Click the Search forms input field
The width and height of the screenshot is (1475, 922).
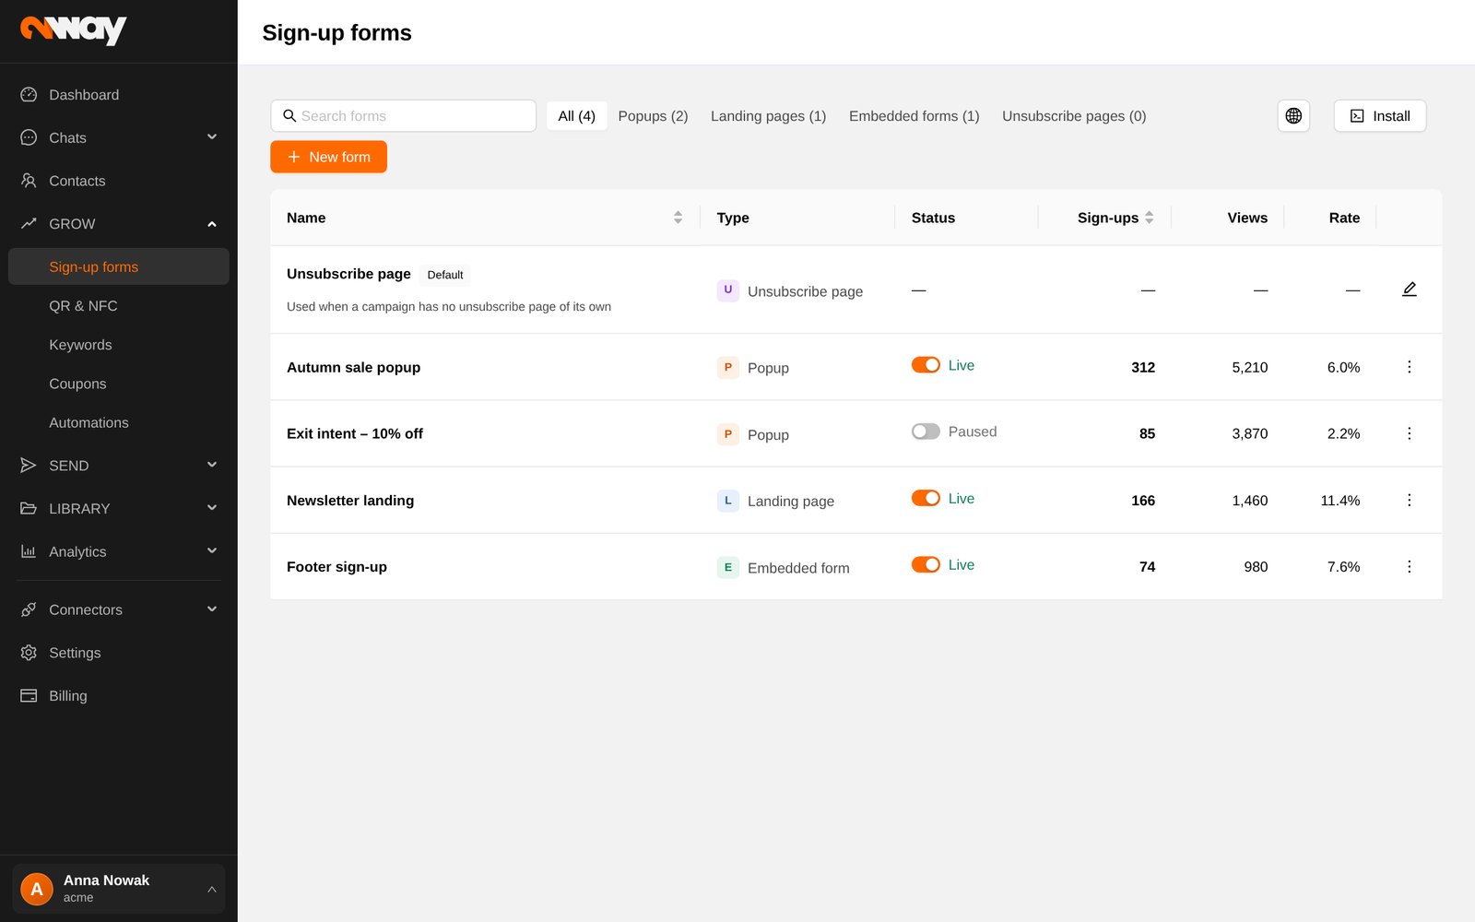pyautogui.click(x=404, y=116)
